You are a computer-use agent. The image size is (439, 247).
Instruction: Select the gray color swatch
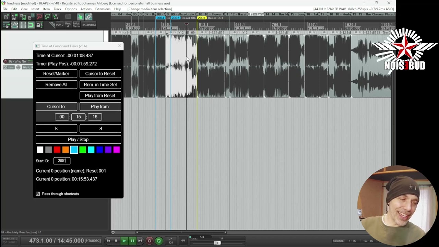pos(48,150)
